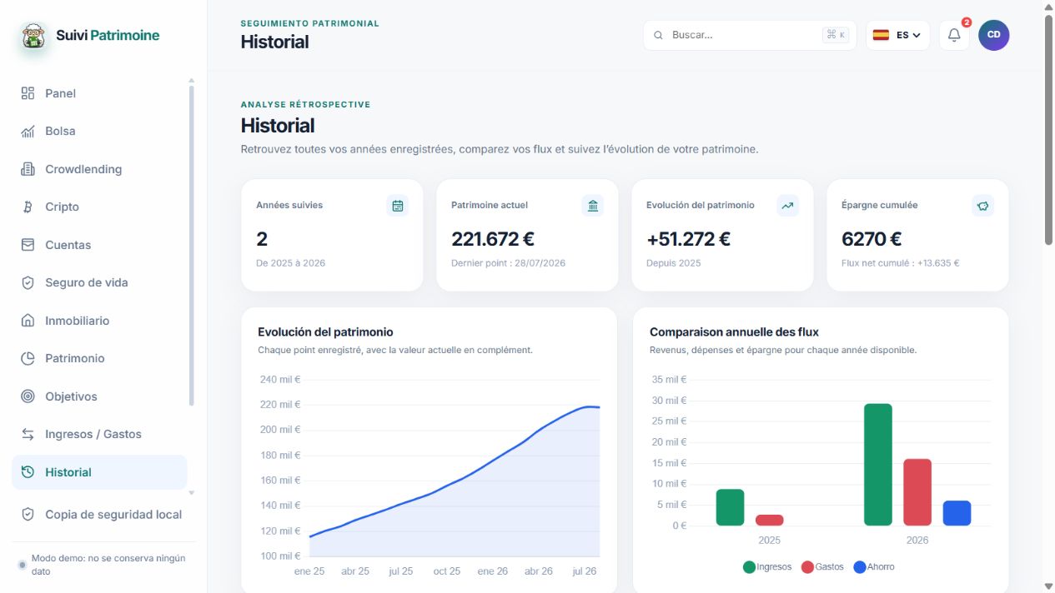Click the Patrimonio pie chart icon
1055x593 pixels.
coord(28,359)
